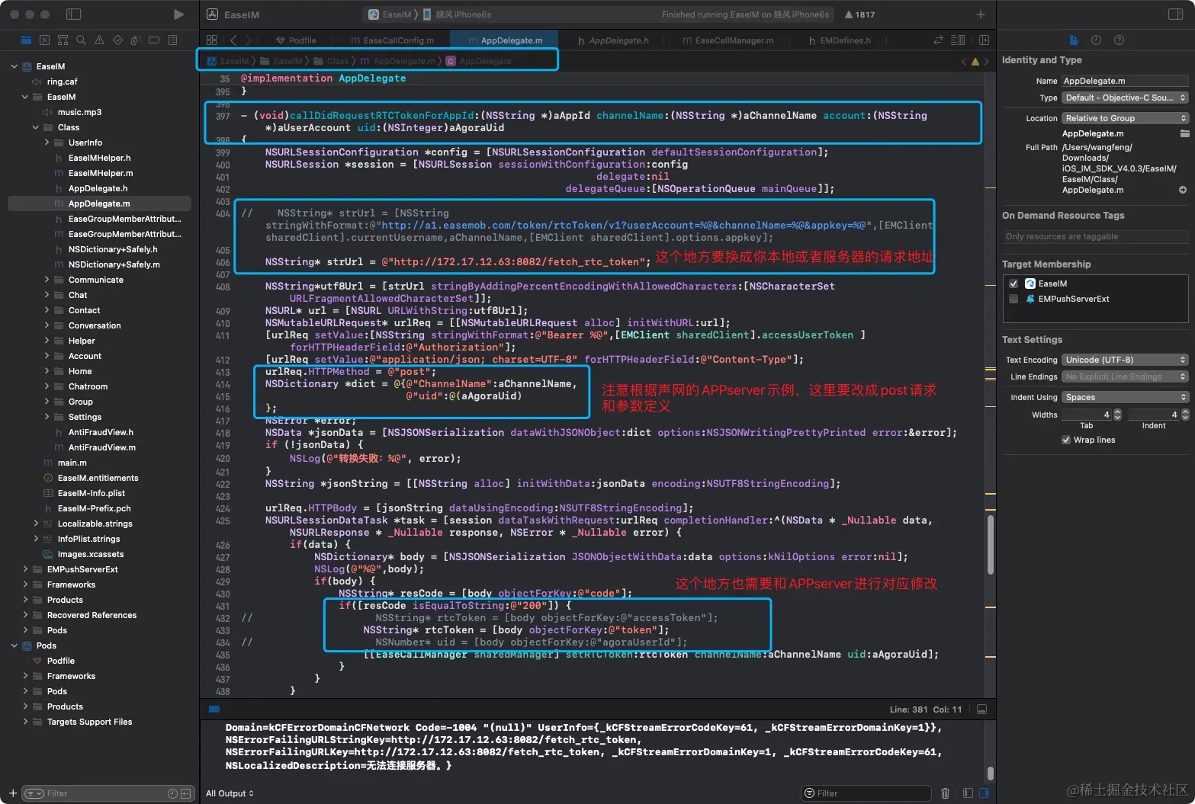Increase the Tab width stepper

coord(1117,412)
